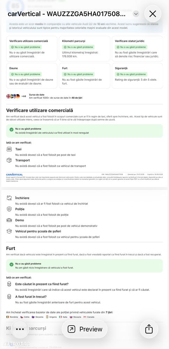The width and height of the screenshot is (169, 349).
Task: Click the România flag label
Action: (13, 317)
